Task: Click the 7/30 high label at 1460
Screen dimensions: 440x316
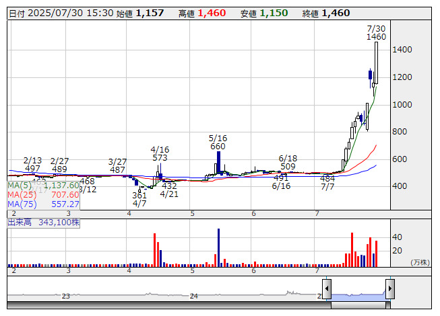Action: coord(376,33)
